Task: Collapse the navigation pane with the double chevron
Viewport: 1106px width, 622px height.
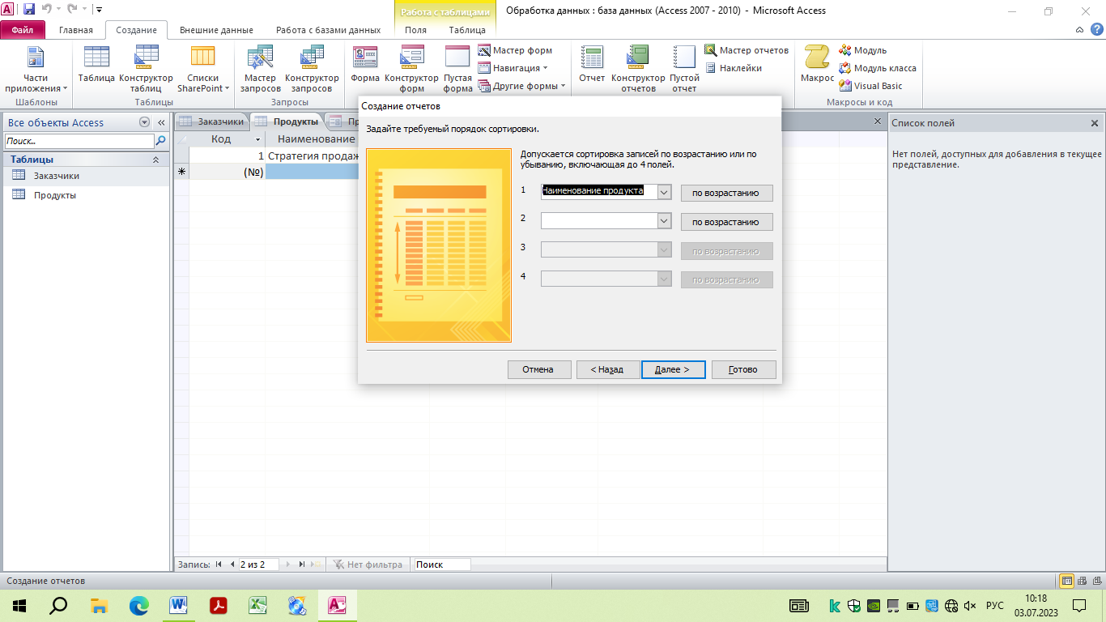Action: click(161, 122)
